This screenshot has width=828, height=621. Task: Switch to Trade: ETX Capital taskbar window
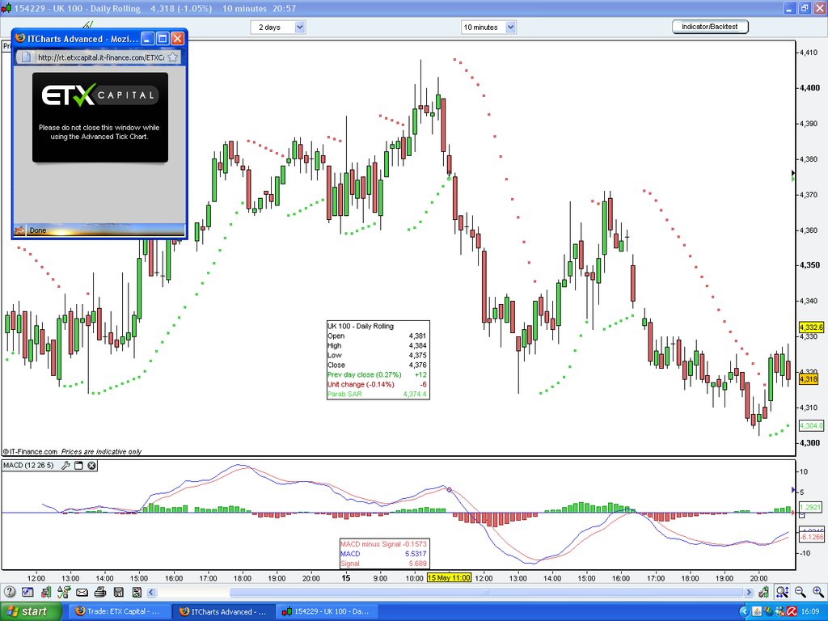tap(118, 611)
